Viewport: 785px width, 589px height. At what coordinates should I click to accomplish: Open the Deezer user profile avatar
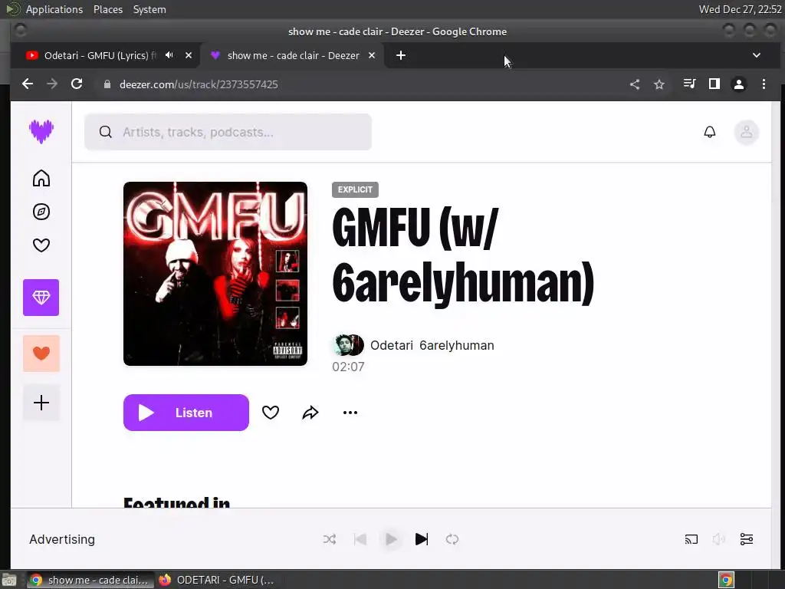(x=747, y=132)
